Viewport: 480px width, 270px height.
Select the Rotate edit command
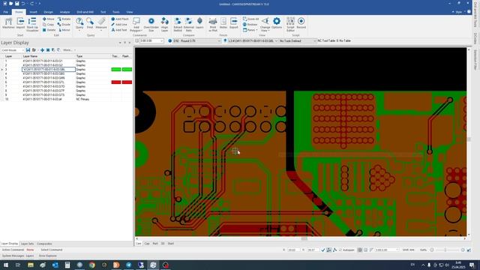pyautogui.click(x=64, y=19)
